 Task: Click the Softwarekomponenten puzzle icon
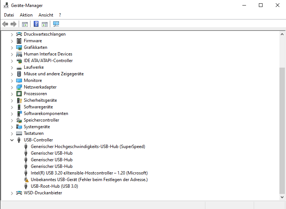tap(19, 113)
